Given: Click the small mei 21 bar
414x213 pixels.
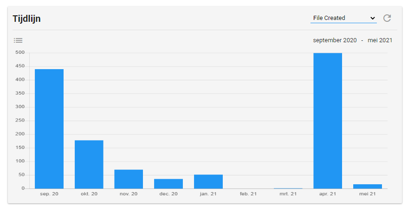Looking at the screenshot, I should [x=367, y=186].
